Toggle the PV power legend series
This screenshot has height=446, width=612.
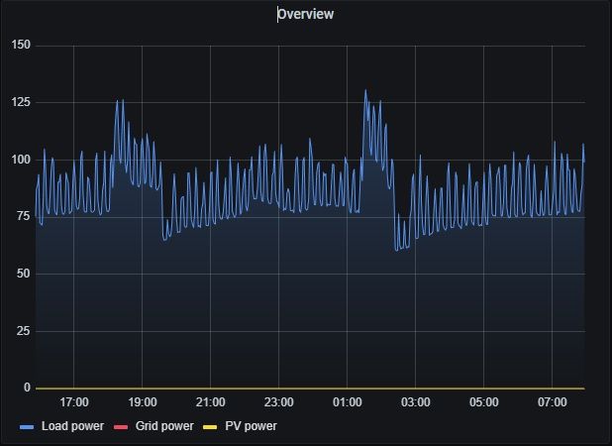251,426
